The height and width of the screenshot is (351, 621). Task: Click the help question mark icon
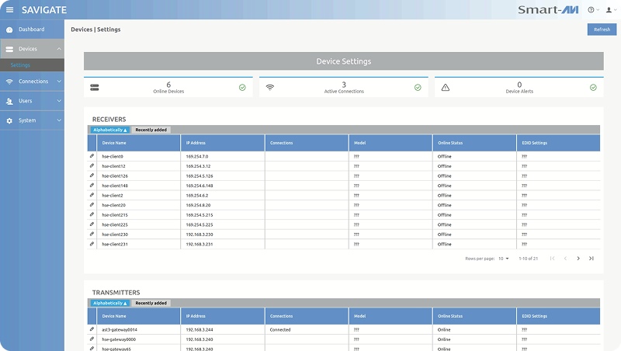592,10
